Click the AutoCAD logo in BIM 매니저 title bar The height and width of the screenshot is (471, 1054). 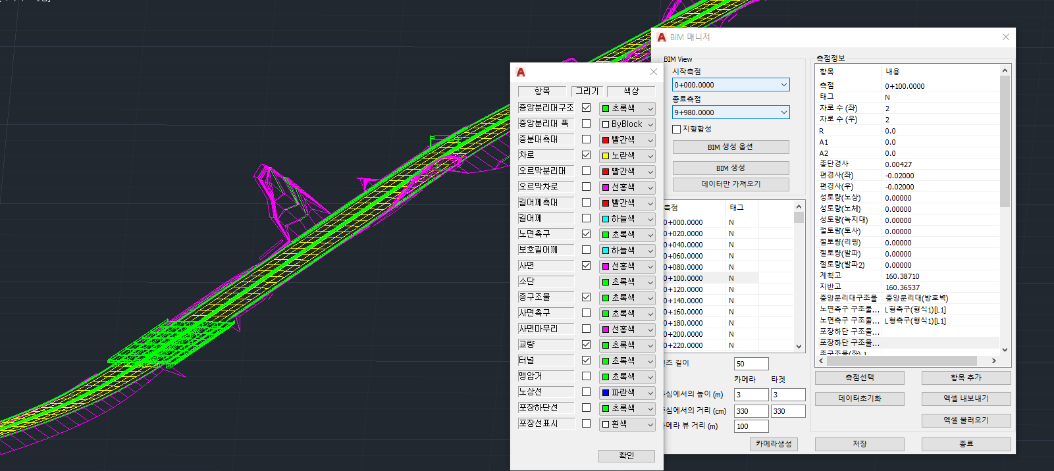(662, 37)
